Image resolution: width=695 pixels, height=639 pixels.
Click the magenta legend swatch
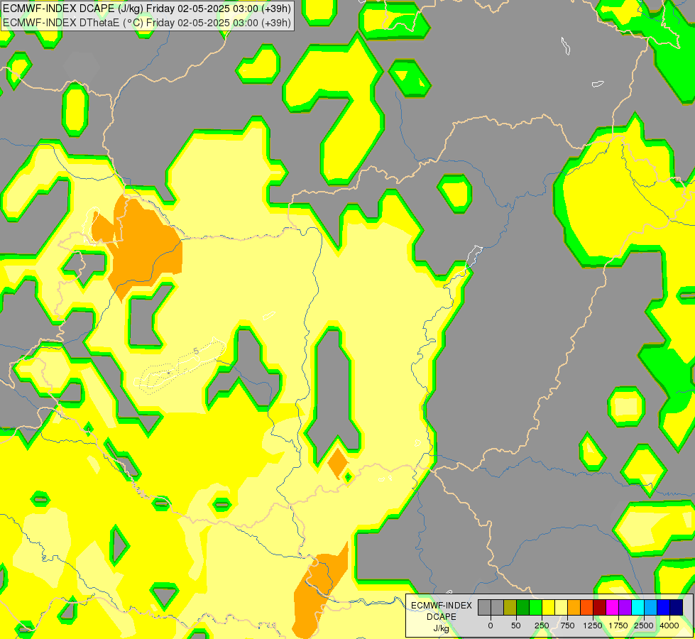(613, 607)
